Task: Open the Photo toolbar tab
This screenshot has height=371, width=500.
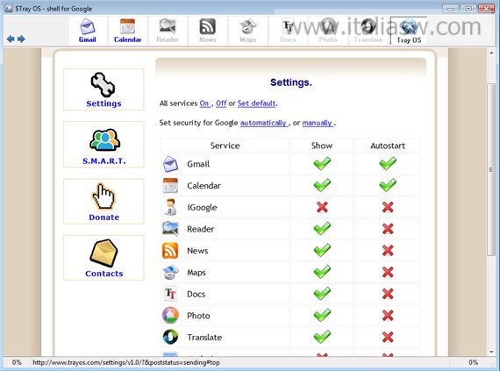Action: pos(328,31)
